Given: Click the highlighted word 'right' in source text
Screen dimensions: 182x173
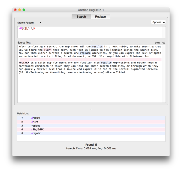Looking at the screenshot, I should pyautogui.click(x=48, y=50).
